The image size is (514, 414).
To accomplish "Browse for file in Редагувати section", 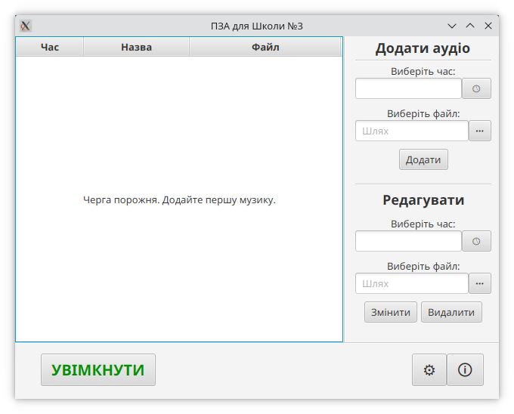I will coord(480,284).
